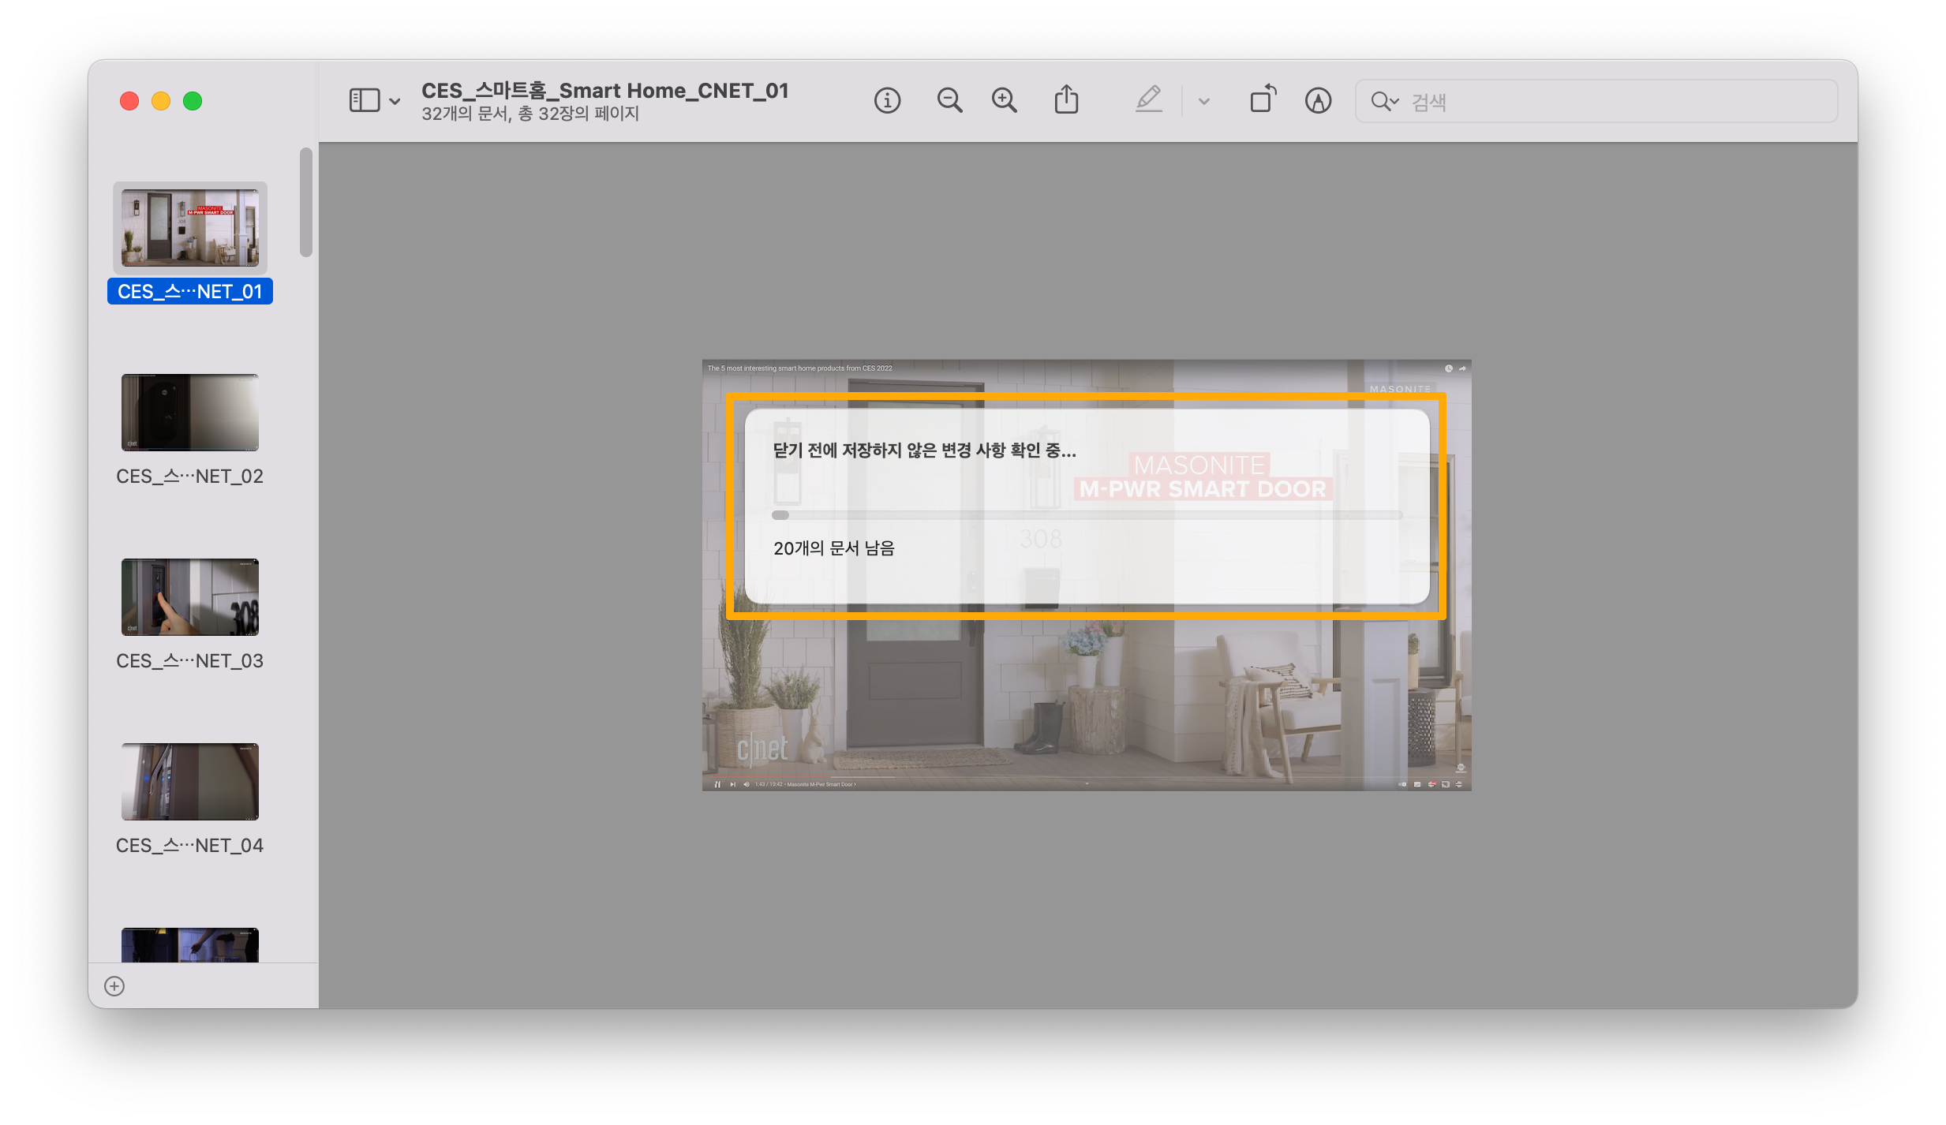Toggle the sidebar view button
1946x1125 pixels.
point(365,101)
